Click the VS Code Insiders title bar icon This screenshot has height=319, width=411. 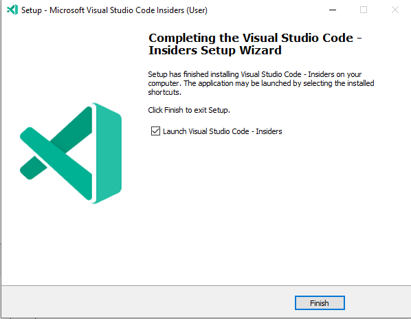[12, 10]
